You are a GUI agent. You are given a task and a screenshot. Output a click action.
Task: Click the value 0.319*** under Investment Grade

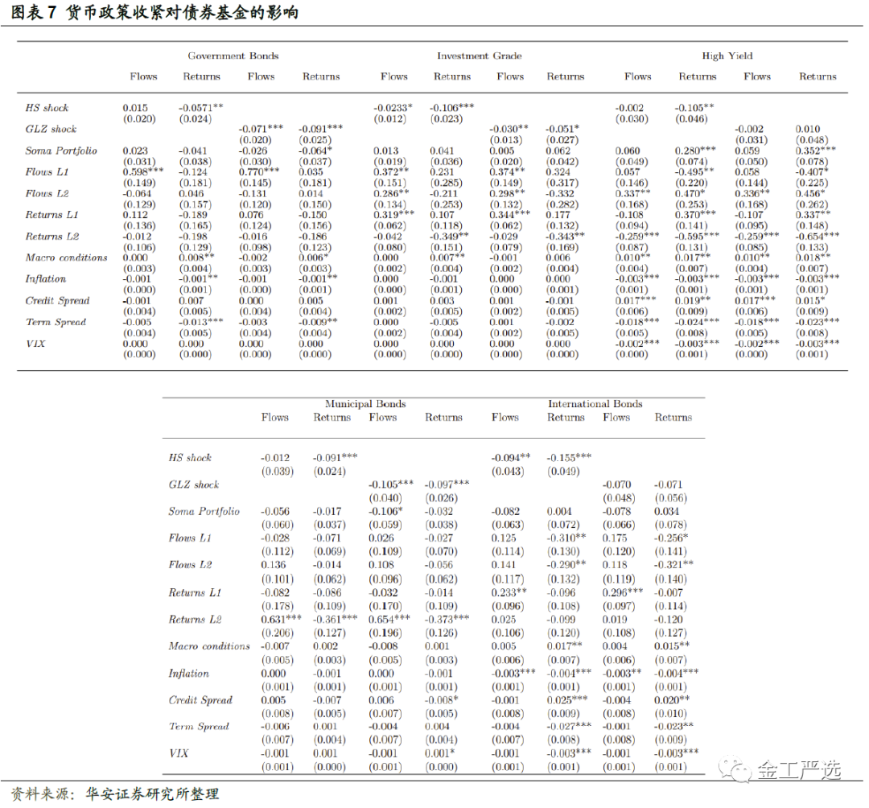pyautogui.click(x=393, y=214)
